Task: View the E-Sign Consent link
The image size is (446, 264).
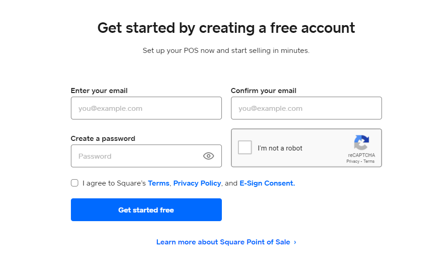Action: click(267, 183)
